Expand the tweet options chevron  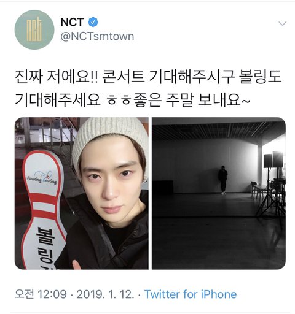[283, 24]
